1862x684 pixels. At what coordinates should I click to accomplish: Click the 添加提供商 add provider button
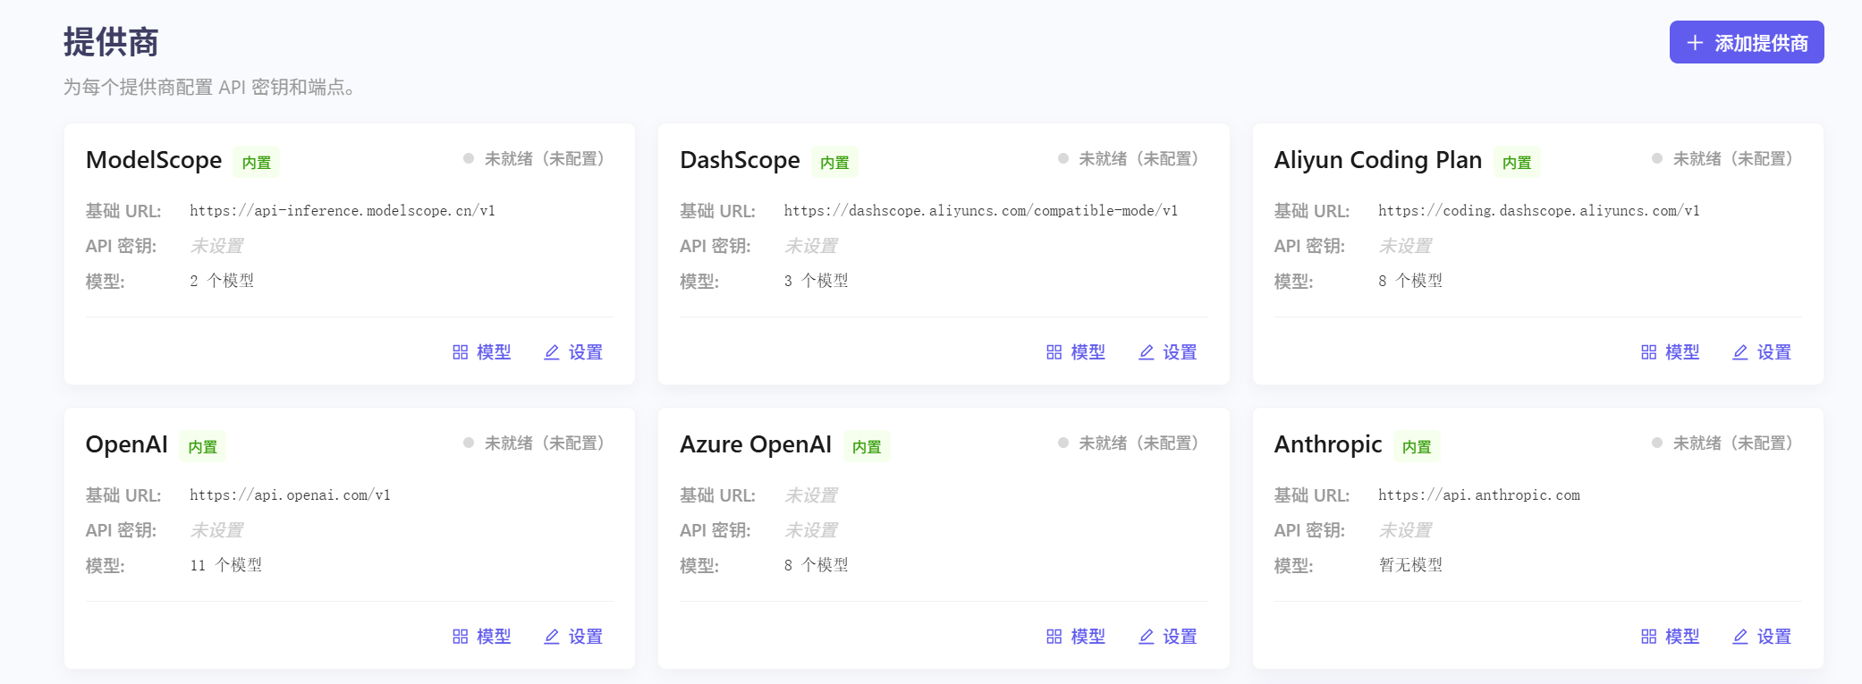(1746, 43)
